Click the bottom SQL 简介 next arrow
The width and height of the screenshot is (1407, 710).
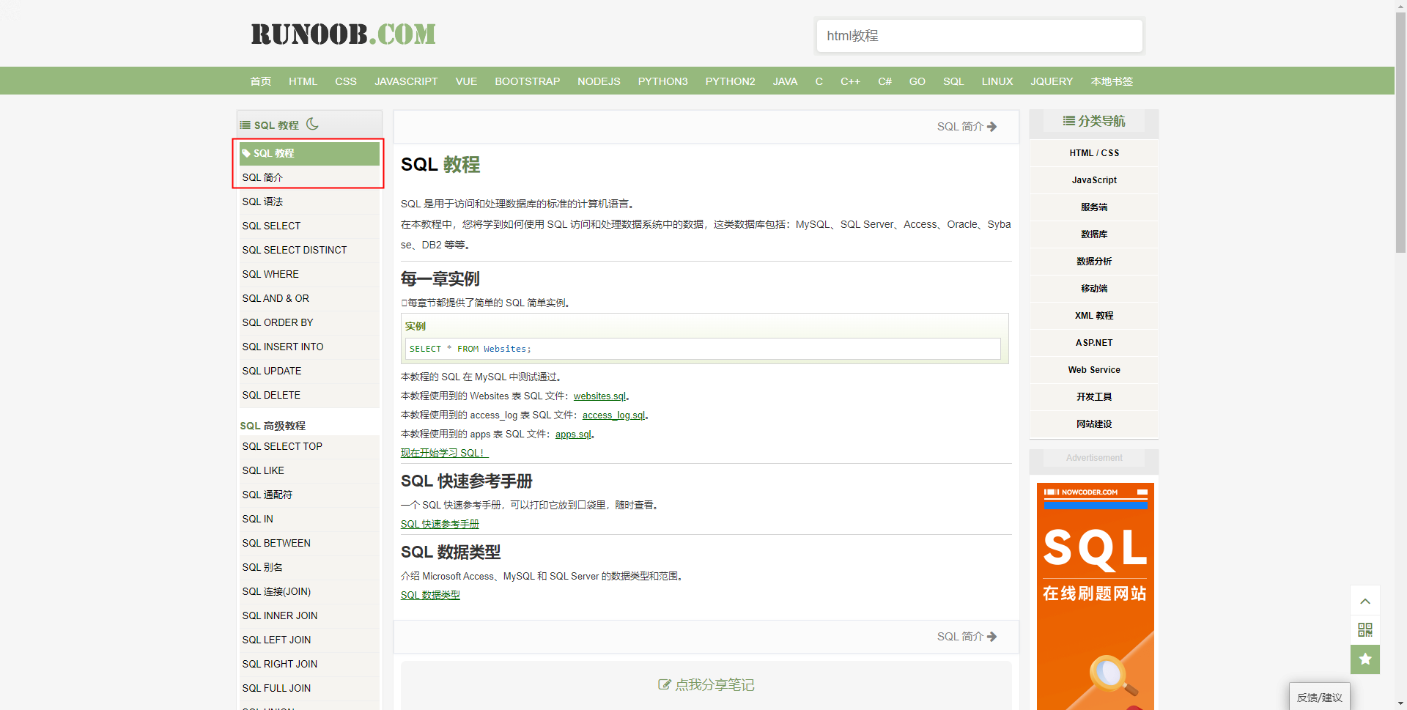992,637
